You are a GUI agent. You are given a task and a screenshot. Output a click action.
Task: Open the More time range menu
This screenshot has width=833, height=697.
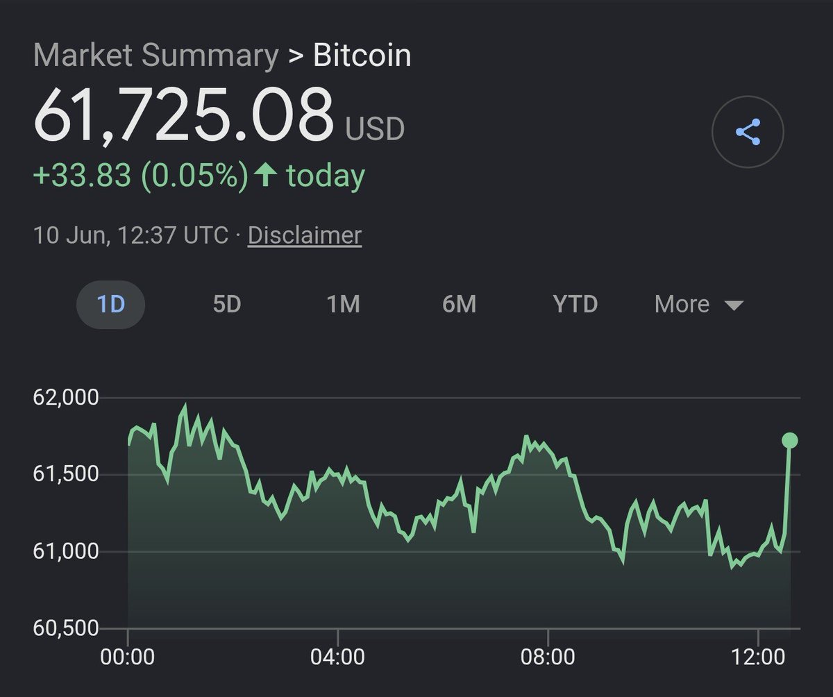click(x=699, y=304)
